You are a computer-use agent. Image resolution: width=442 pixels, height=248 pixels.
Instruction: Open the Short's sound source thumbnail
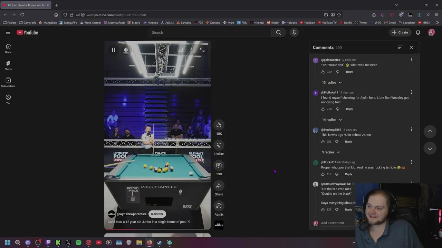pos(219,225)
